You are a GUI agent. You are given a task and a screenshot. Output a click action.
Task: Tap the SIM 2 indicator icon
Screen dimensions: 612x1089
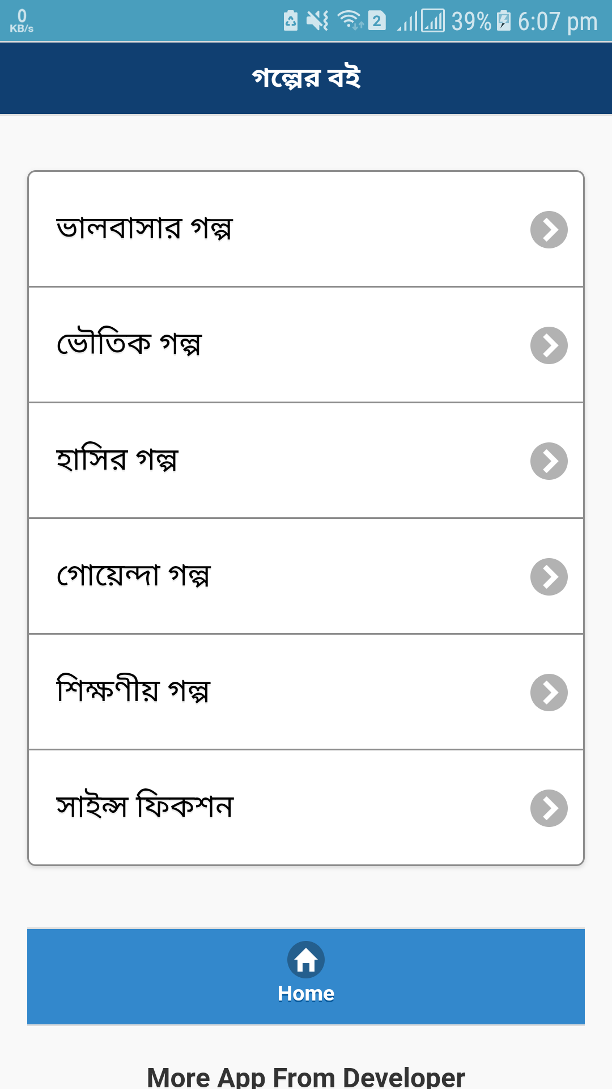[377, 21]
